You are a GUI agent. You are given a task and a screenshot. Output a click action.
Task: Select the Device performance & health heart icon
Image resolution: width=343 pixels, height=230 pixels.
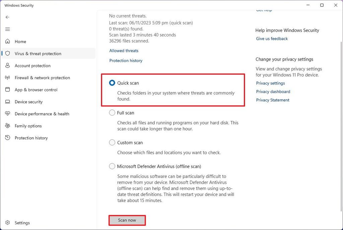(8, 114)
